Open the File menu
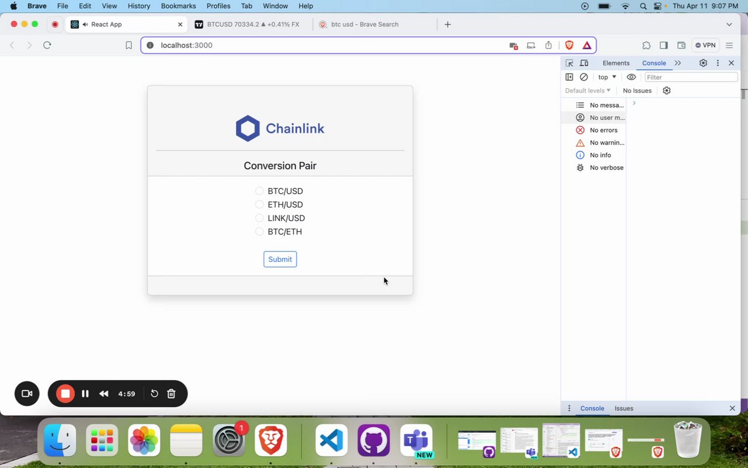 click(x=63, y=6)
